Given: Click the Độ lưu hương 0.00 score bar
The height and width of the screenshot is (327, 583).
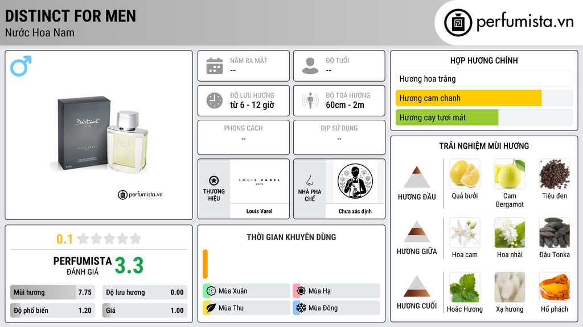Looking at the screenshot, I should point(145,292).
